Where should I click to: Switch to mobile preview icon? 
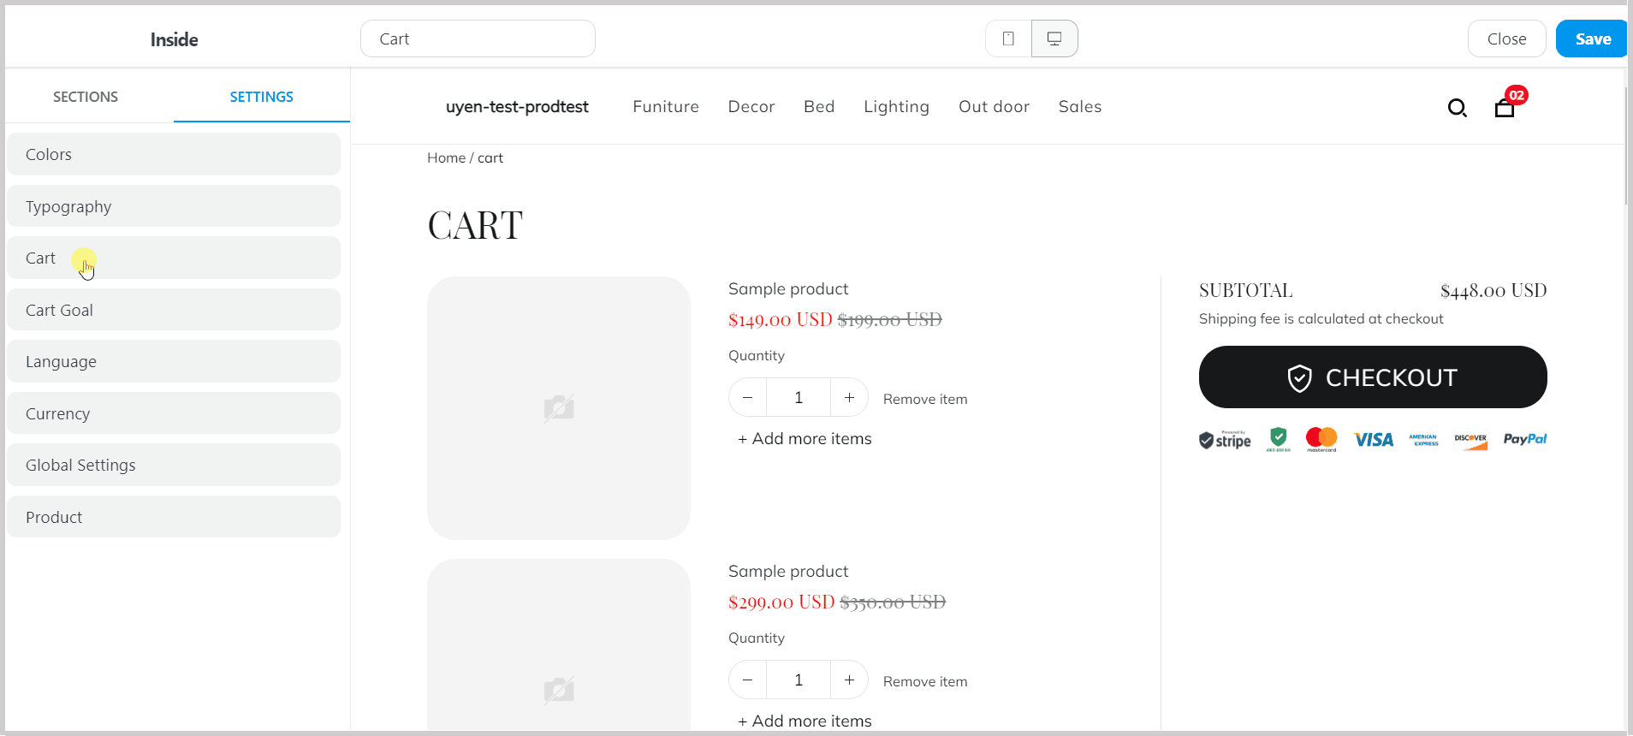(x=1008, y=39)
